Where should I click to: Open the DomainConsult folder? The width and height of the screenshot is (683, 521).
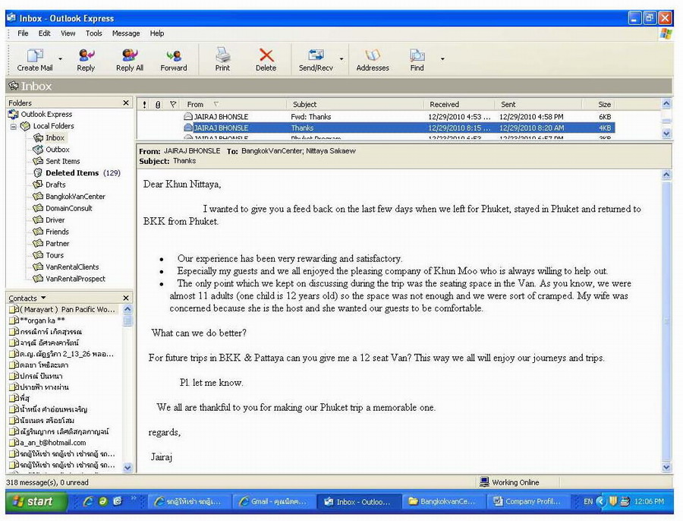[x=68, y=208]
